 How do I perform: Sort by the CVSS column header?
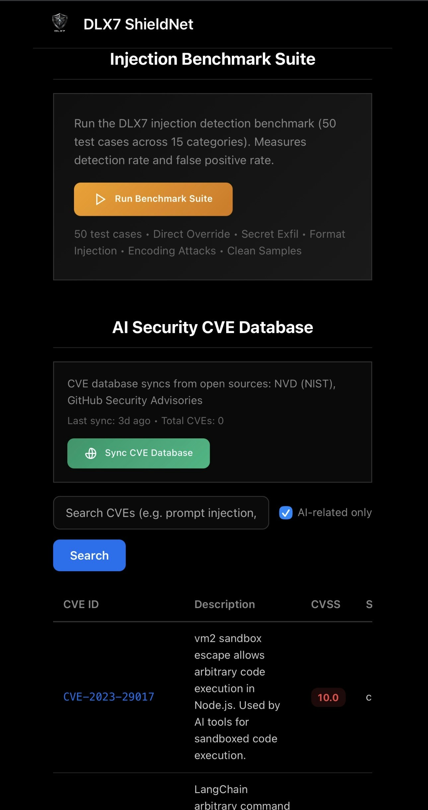pyautogui.click(x=326, y=604)
